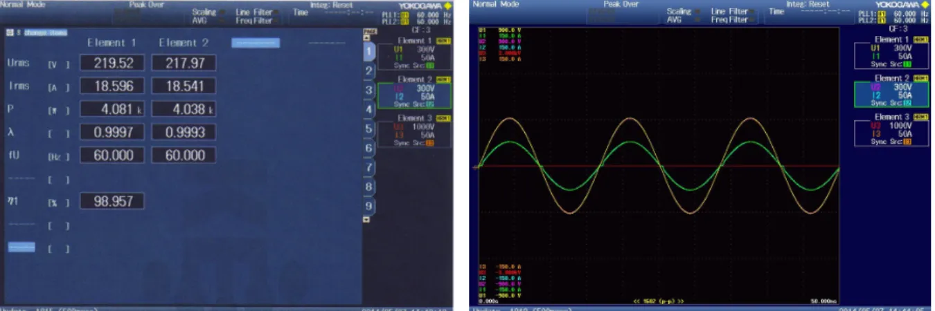Select Element 1 Irms value 18.596
This screenshot has height=311, width=935.
pyautogui.click(x=112, y=86)
